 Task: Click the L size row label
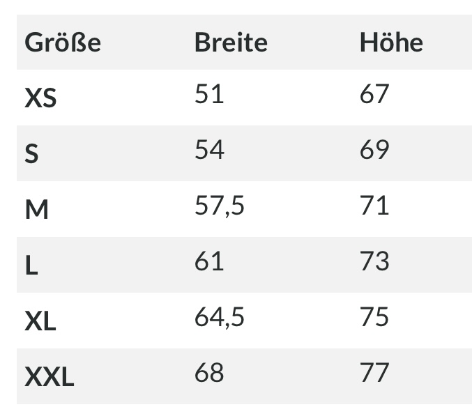coord(31,266)
